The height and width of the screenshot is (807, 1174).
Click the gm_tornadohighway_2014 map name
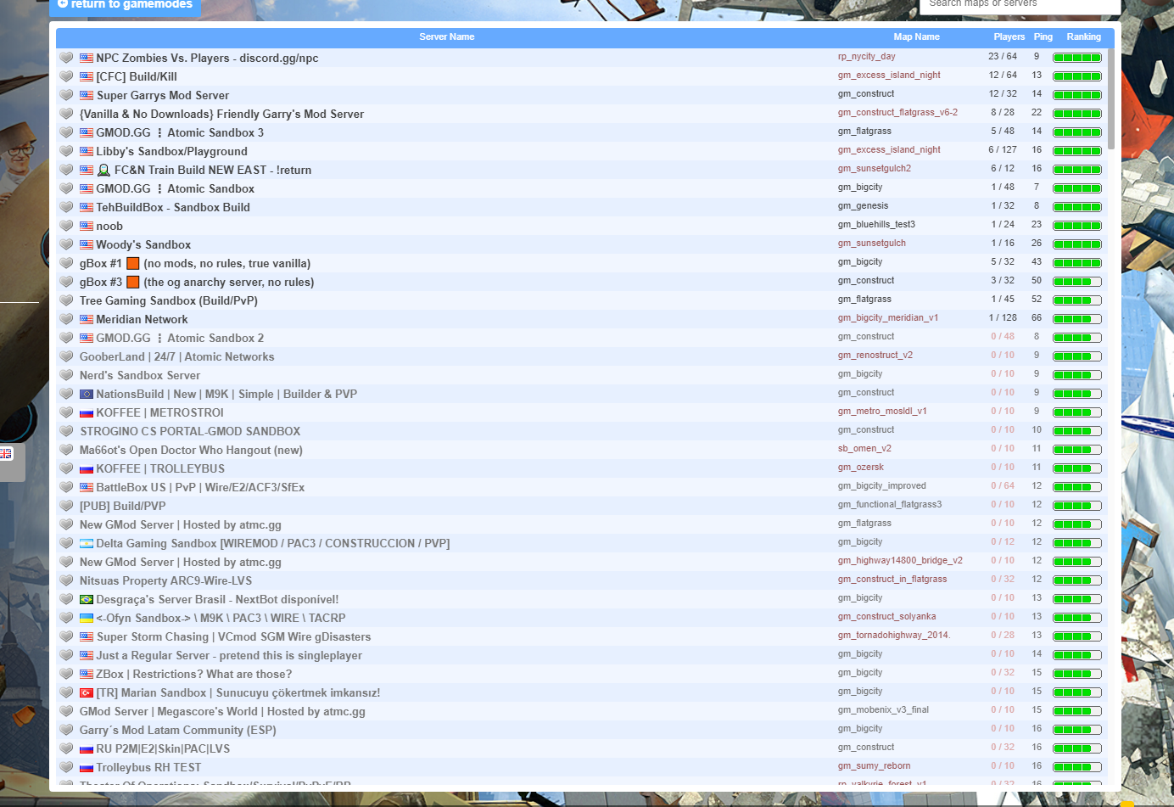point(894,636)
